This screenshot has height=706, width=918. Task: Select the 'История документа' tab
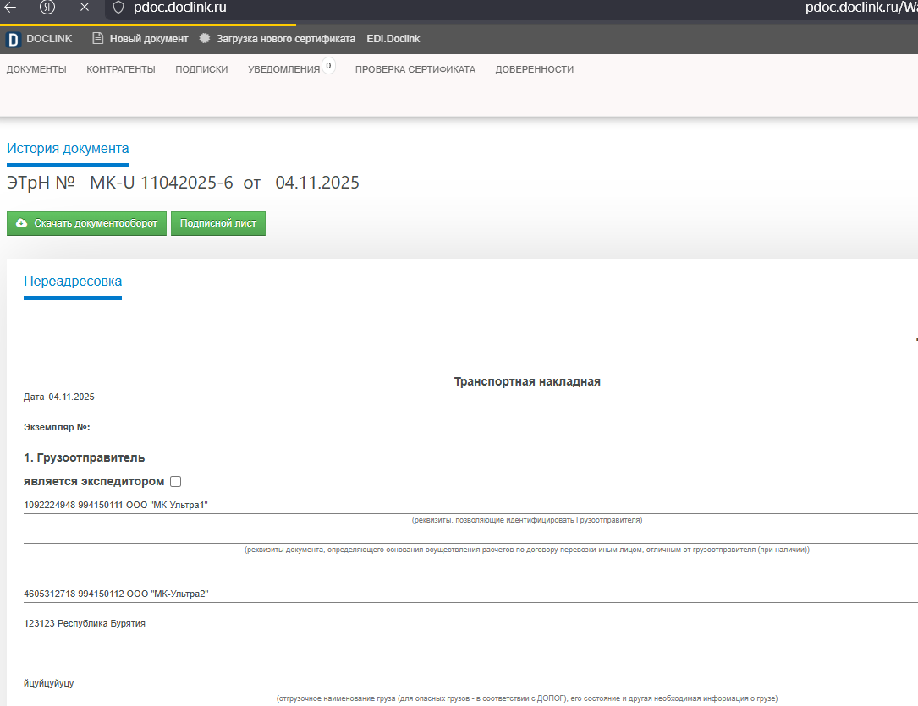(x=68, y=149)
